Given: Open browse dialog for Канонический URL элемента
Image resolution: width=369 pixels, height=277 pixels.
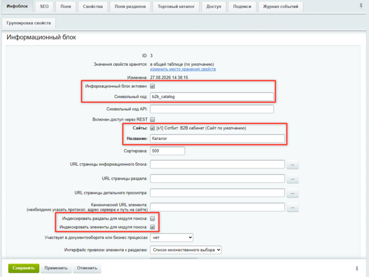Looking at the screenshot, I should pyautogui.click(x=293, y=207).
